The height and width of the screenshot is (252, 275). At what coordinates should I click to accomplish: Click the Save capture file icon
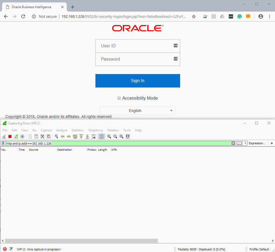tap(36, 136)
